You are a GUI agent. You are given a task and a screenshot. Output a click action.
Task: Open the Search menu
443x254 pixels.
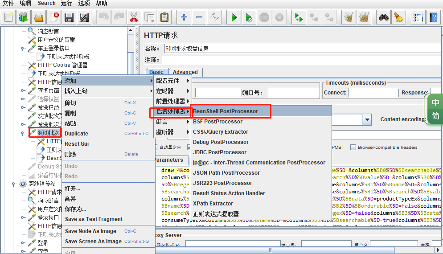[x=47, y=4]
